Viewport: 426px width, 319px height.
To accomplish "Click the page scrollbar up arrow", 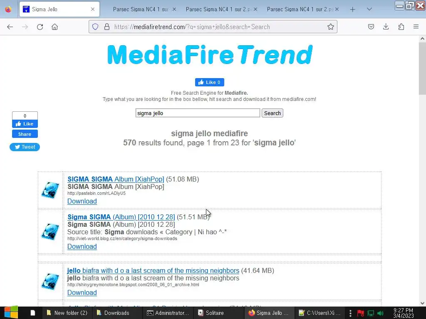I will 422,39.
